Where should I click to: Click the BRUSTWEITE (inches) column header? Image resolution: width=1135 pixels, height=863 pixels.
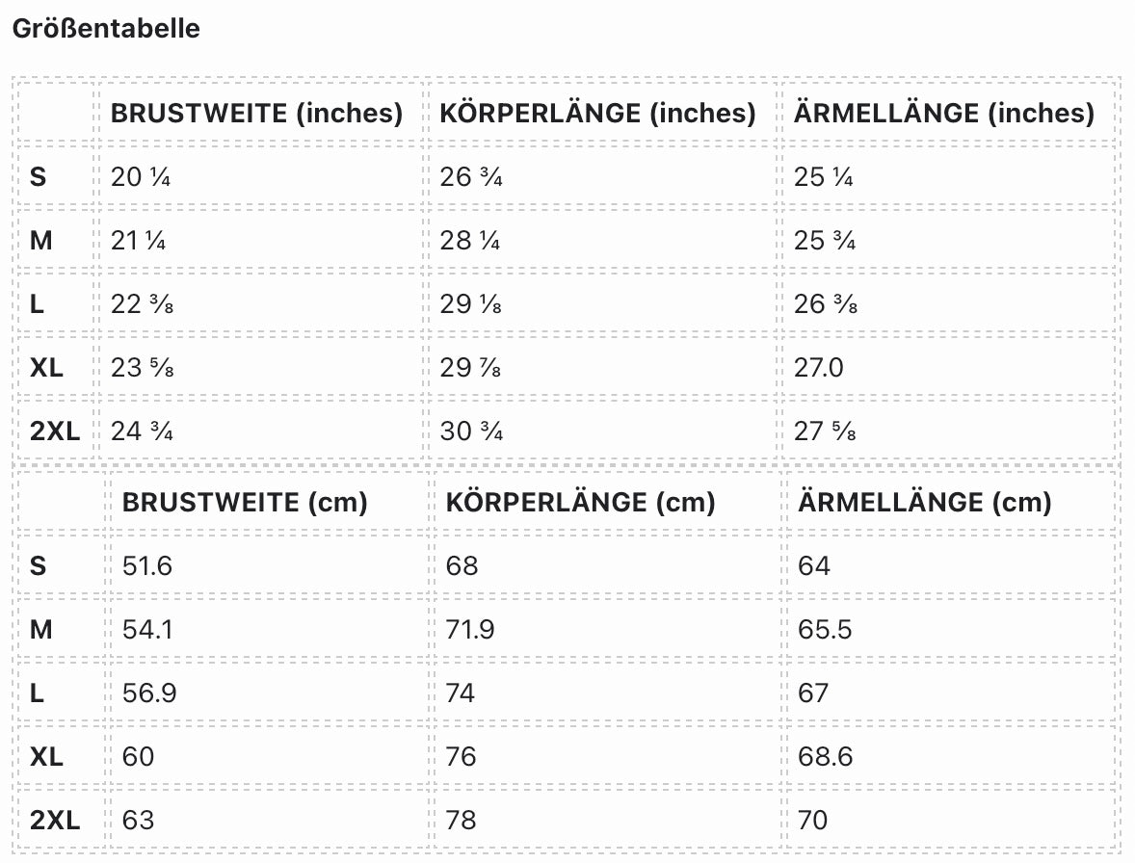[256, 113]
